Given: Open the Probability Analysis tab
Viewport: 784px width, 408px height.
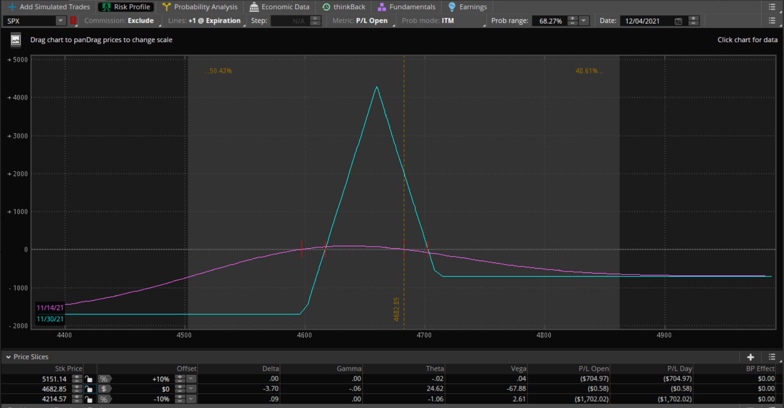Looking at the screenshot, I should coord(200,7).
